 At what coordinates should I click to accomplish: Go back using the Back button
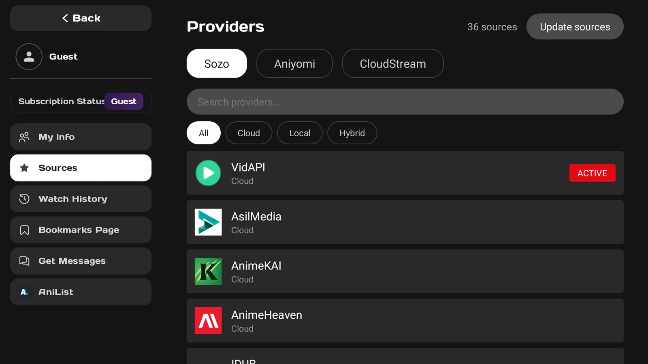click(x=81, y=18)
